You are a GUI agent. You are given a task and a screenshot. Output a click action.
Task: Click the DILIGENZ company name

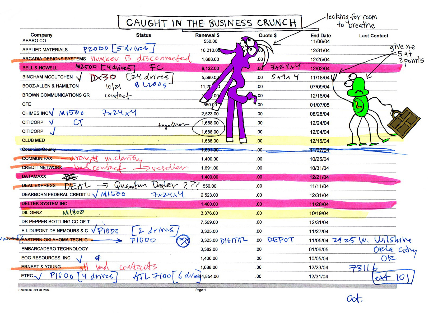pyautogui.click(x=32, y=212)
